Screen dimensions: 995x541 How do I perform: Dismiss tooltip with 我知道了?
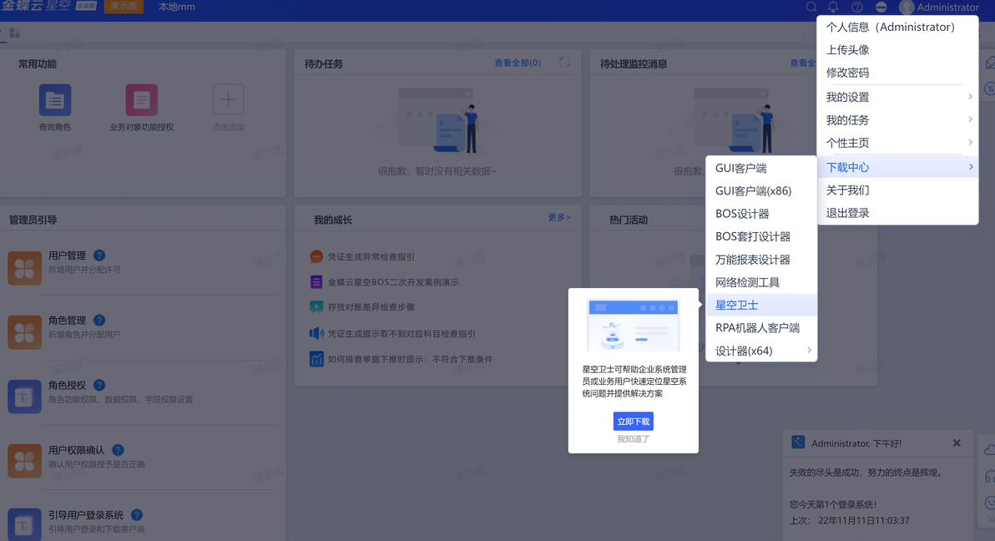pyautogui.click(x=634, y=439)
